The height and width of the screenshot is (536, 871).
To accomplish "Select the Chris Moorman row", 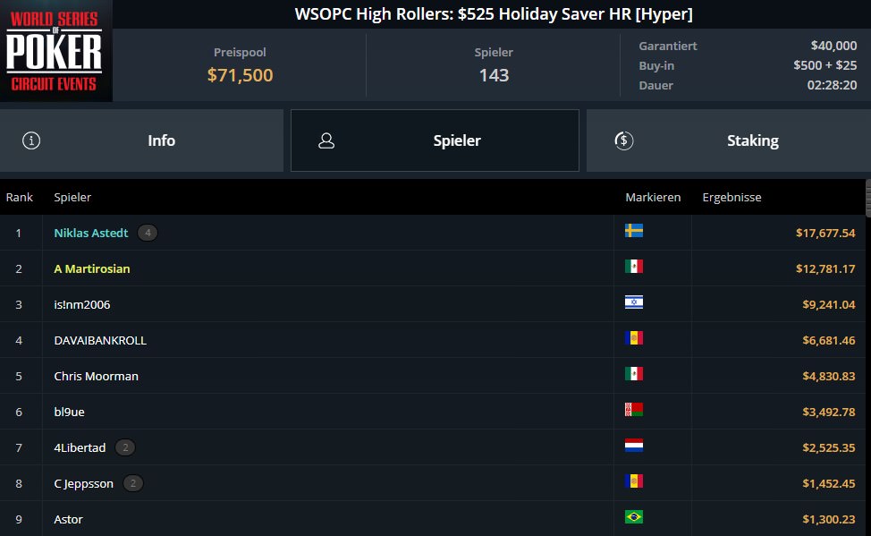I will [x=433, y=376].
